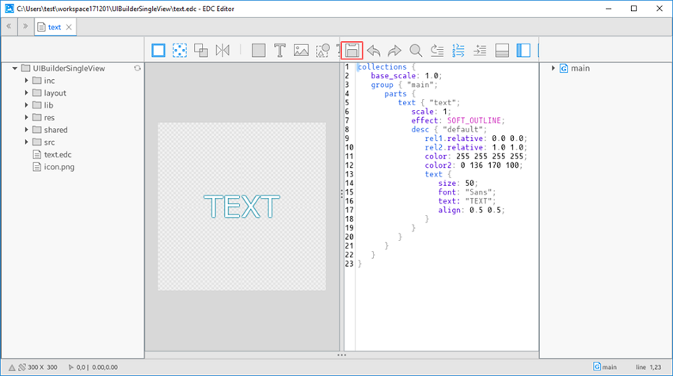Close the text tab
The width and height of the screenshot is (673, 376).
point(69,27)
